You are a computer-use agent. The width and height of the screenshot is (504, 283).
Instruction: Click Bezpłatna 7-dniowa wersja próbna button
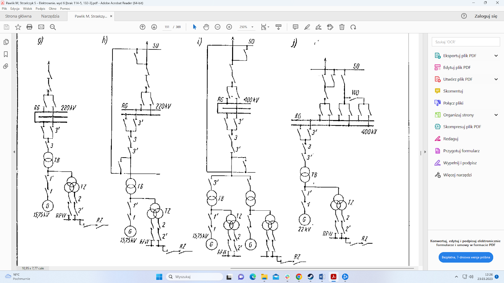pyautogui.click(x=466, y=257)
